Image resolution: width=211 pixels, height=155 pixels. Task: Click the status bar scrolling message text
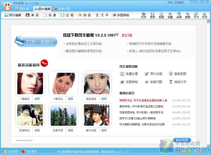coord(94,152)
